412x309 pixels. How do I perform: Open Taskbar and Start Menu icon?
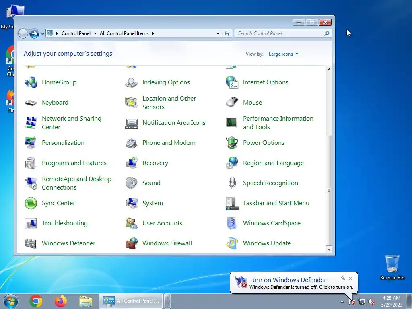[232, 203]
